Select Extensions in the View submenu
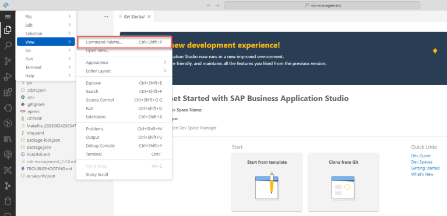The height and width of the screenshot is (216, 447). [124, 117]
